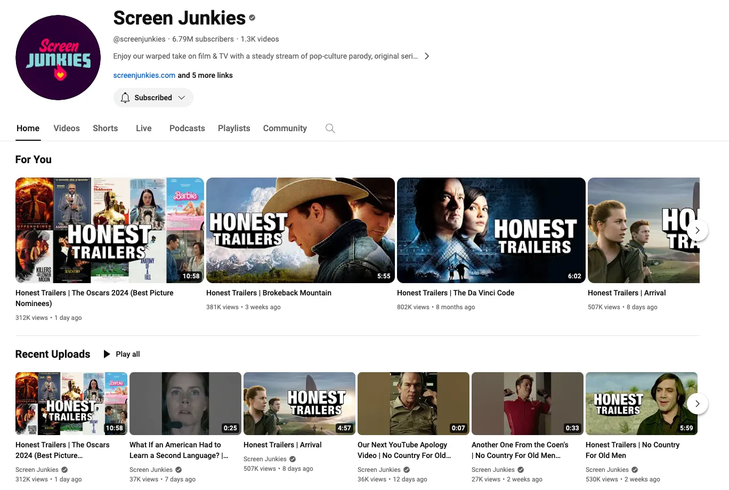Click the verified badge beside the channel name
Image resolution: width=729 pixels, height=490 pixels.
[252, 18]
